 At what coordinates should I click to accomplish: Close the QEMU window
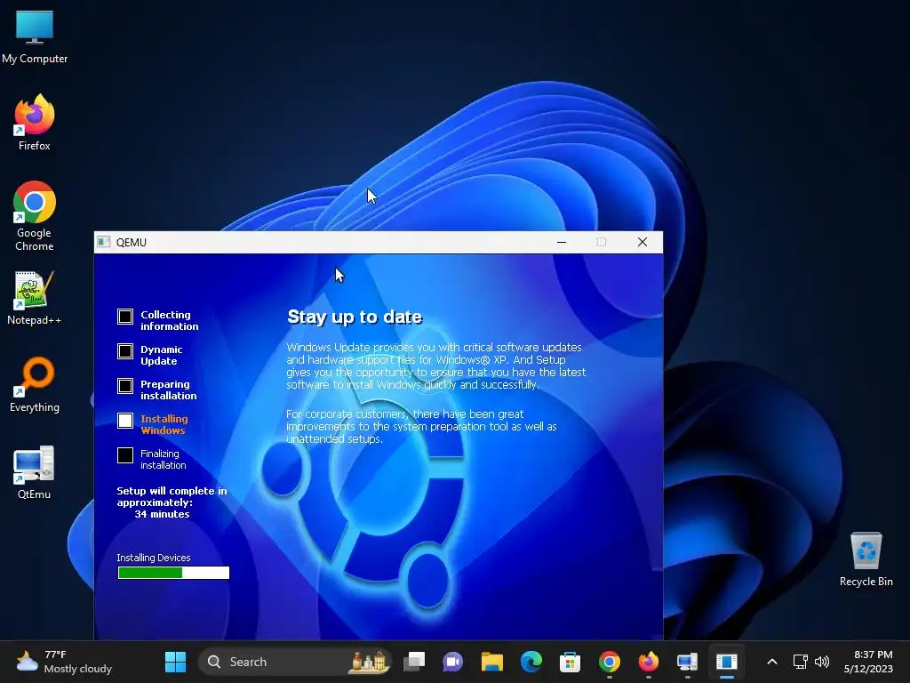click(x=642, y=242)
